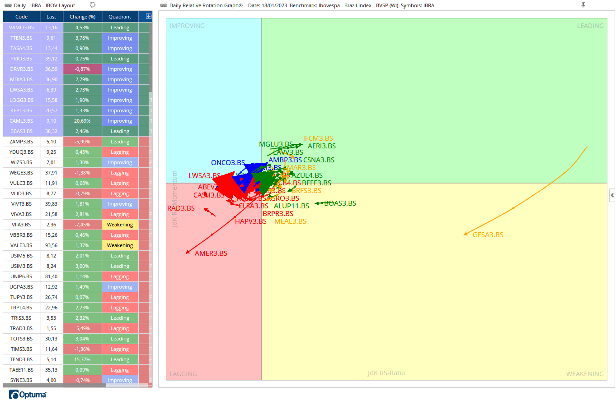This screenshot has width=616, height=400.
Task: Click the Weakening quadrant cell for VIIA3.BS
Action: pos(120,225)
